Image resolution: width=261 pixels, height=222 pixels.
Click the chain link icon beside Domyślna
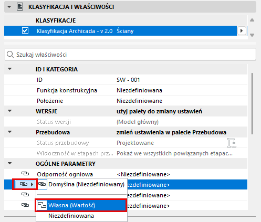tap(42, 184)
